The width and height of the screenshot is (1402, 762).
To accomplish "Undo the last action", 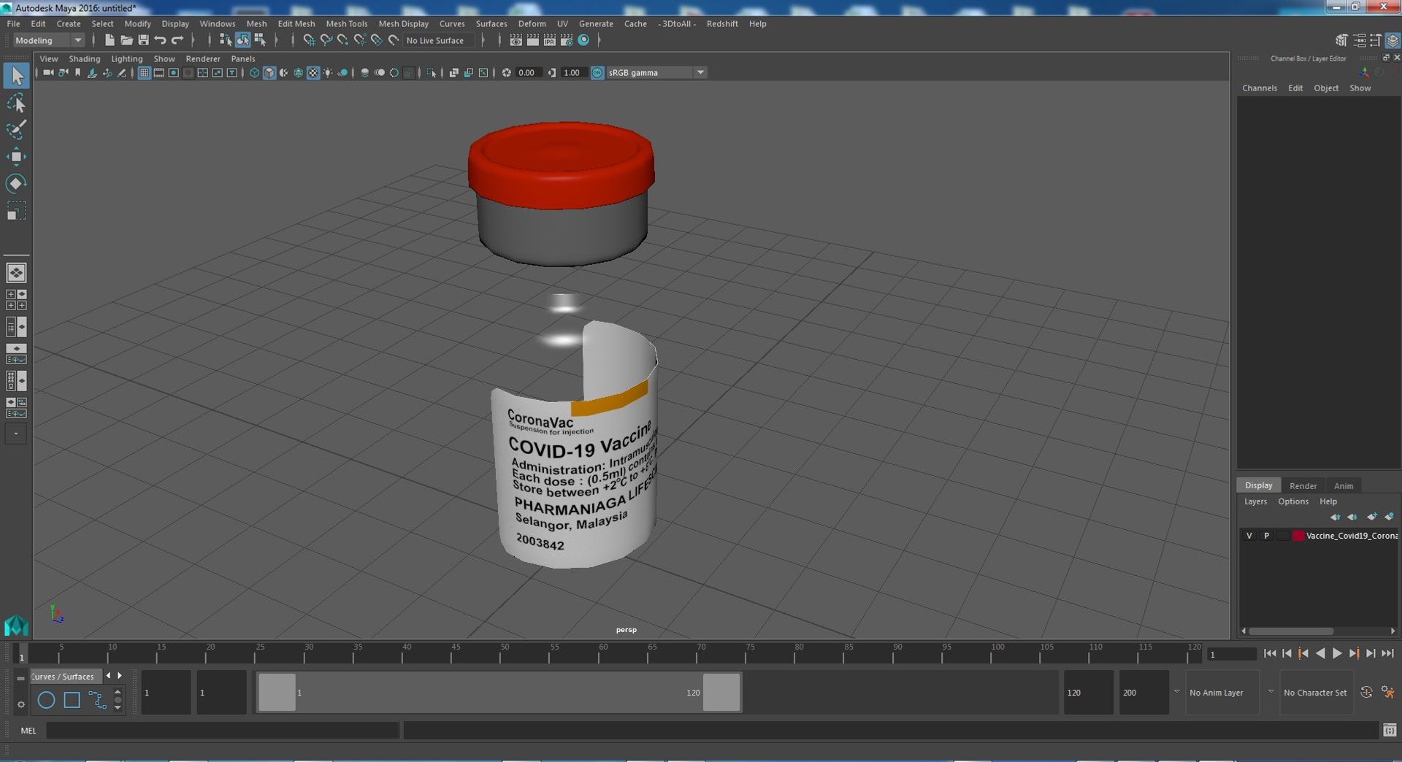I will click(x=160, y=40).
